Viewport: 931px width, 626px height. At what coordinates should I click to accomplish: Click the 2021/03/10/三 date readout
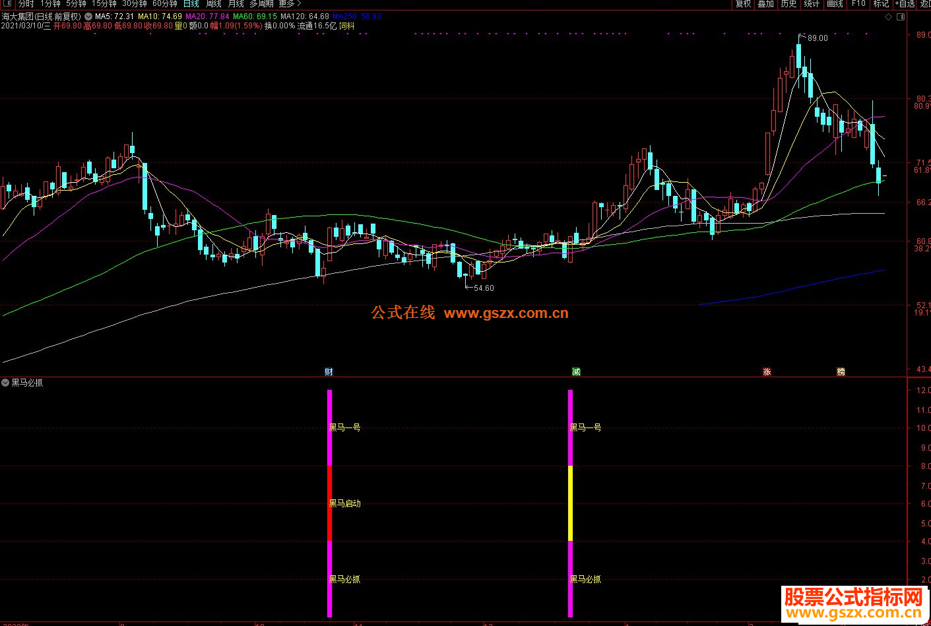point(26,26)
